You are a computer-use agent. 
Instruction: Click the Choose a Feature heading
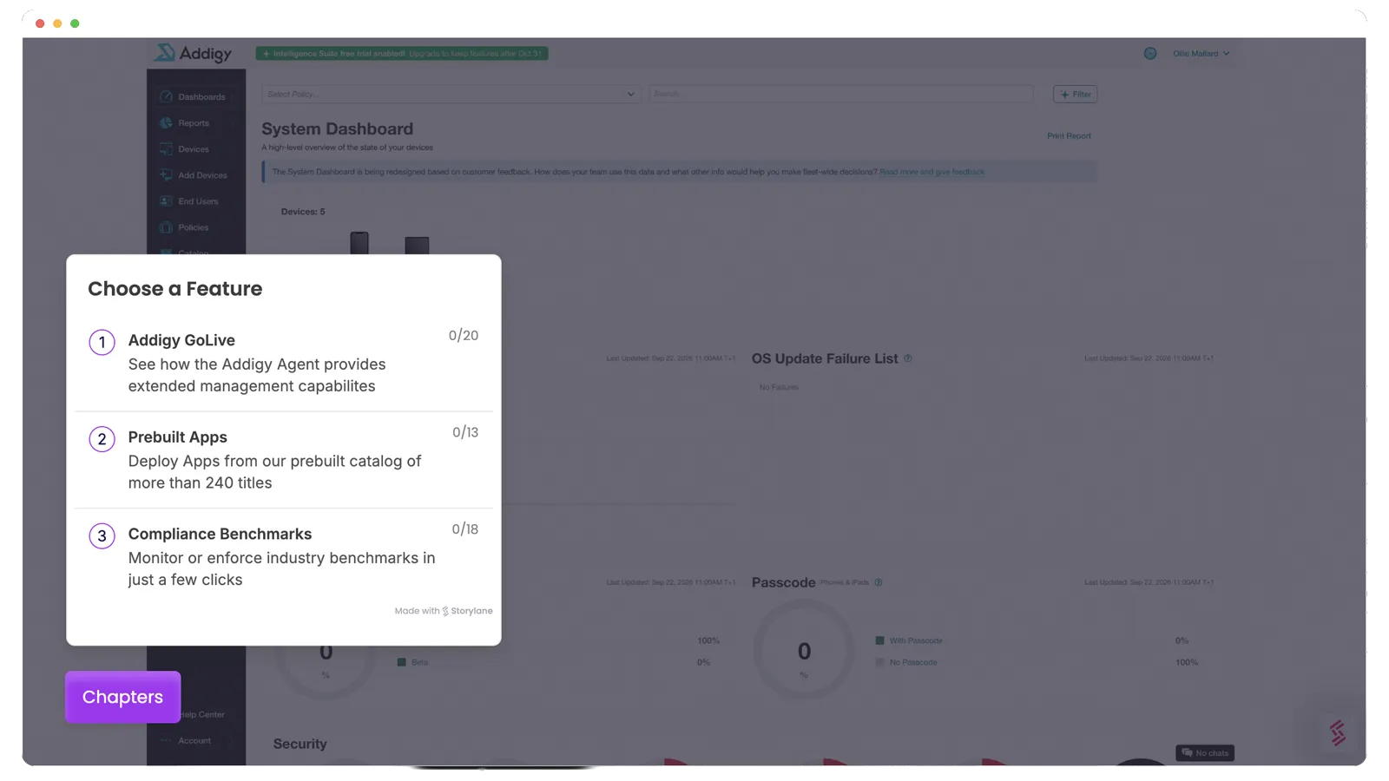175,289
